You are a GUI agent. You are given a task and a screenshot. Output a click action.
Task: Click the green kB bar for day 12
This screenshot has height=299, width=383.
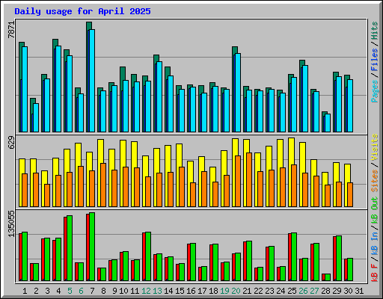148,256
